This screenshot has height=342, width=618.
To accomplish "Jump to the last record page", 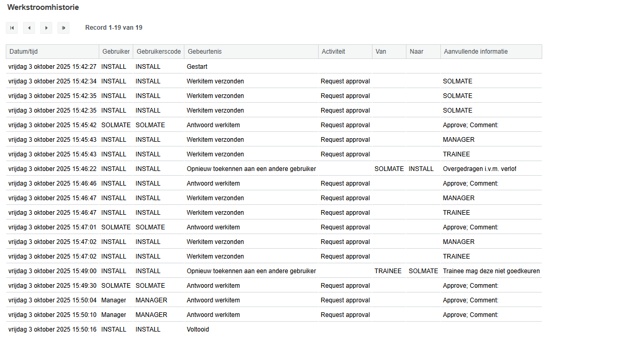I will tap(64, 28).
